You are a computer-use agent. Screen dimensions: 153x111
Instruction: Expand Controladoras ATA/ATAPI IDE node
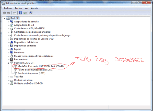pyautogui.click(x=8, y=29)
